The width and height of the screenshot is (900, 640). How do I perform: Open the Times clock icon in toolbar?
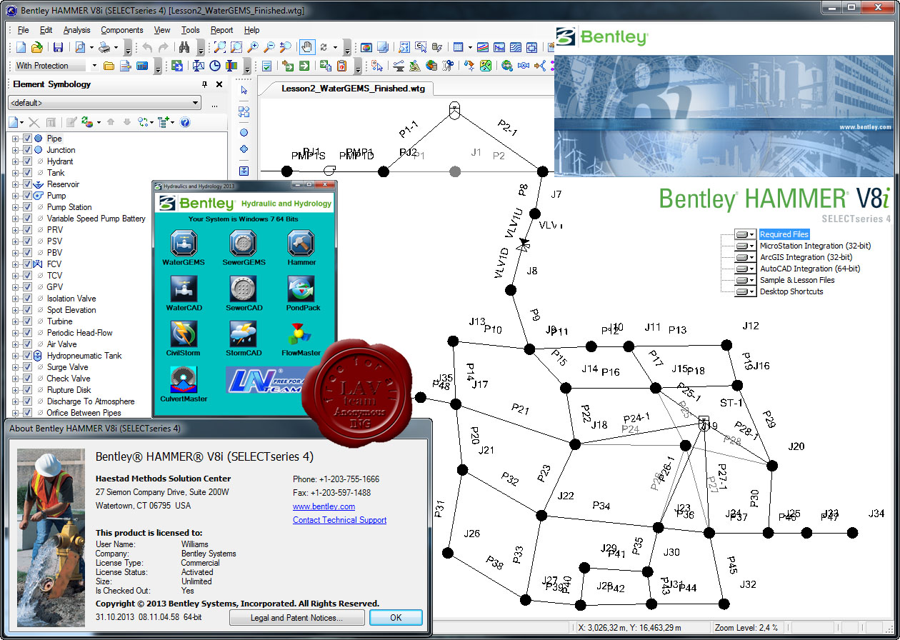pos(214,66)
